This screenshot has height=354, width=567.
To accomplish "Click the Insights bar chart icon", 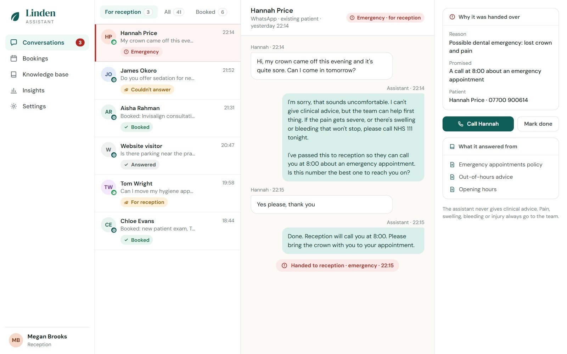I will click(14, 90).
